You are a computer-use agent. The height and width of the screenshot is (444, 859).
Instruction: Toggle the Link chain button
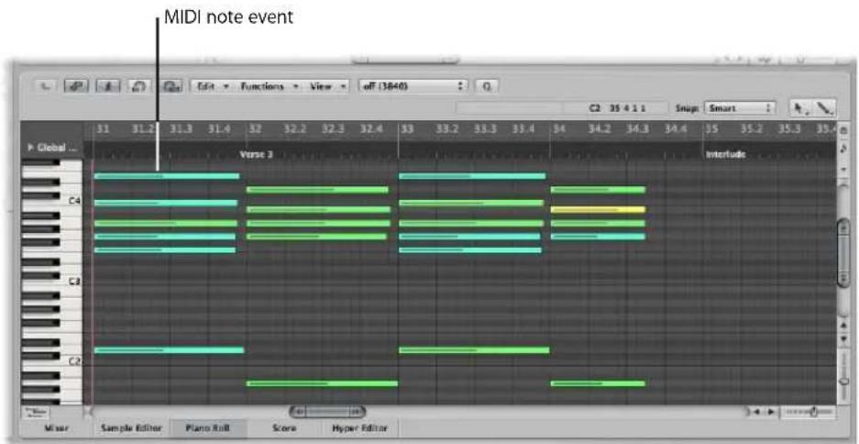pos(75,86)
